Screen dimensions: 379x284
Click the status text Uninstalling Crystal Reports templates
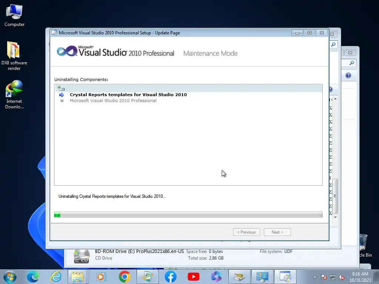[112, 196]
